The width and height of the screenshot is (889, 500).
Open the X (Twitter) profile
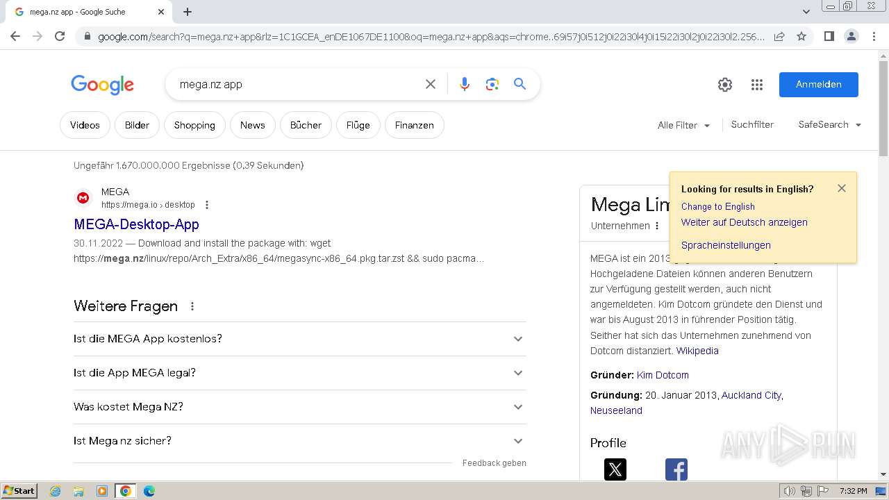click(x=615, y=469)
